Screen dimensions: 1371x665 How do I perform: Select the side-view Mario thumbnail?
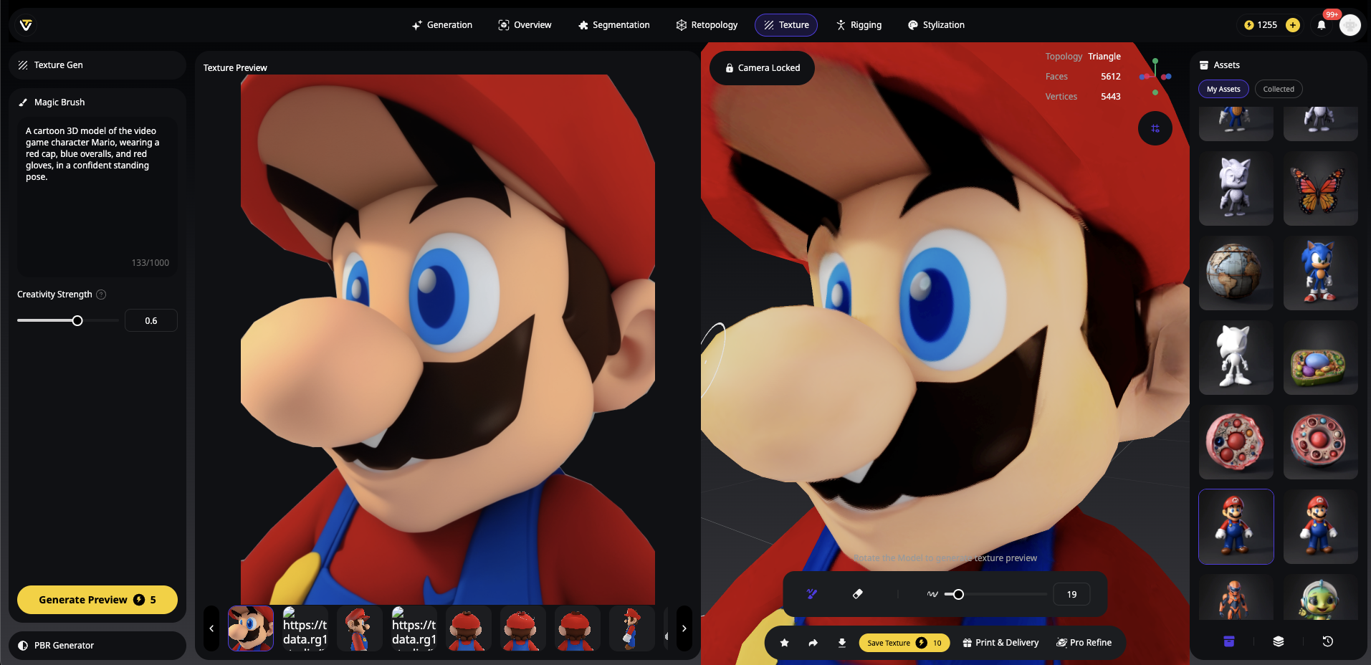(632, 628)
